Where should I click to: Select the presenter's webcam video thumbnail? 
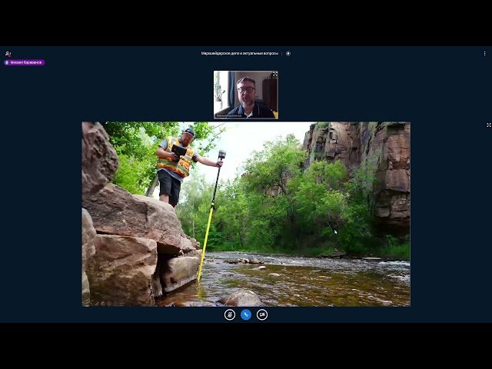246,95
